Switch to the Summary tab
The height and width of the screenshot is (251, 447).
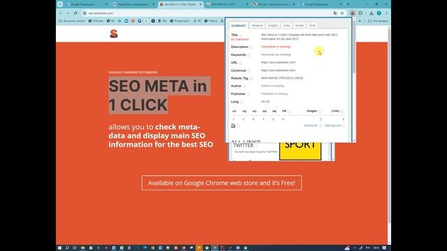(239, 25)
